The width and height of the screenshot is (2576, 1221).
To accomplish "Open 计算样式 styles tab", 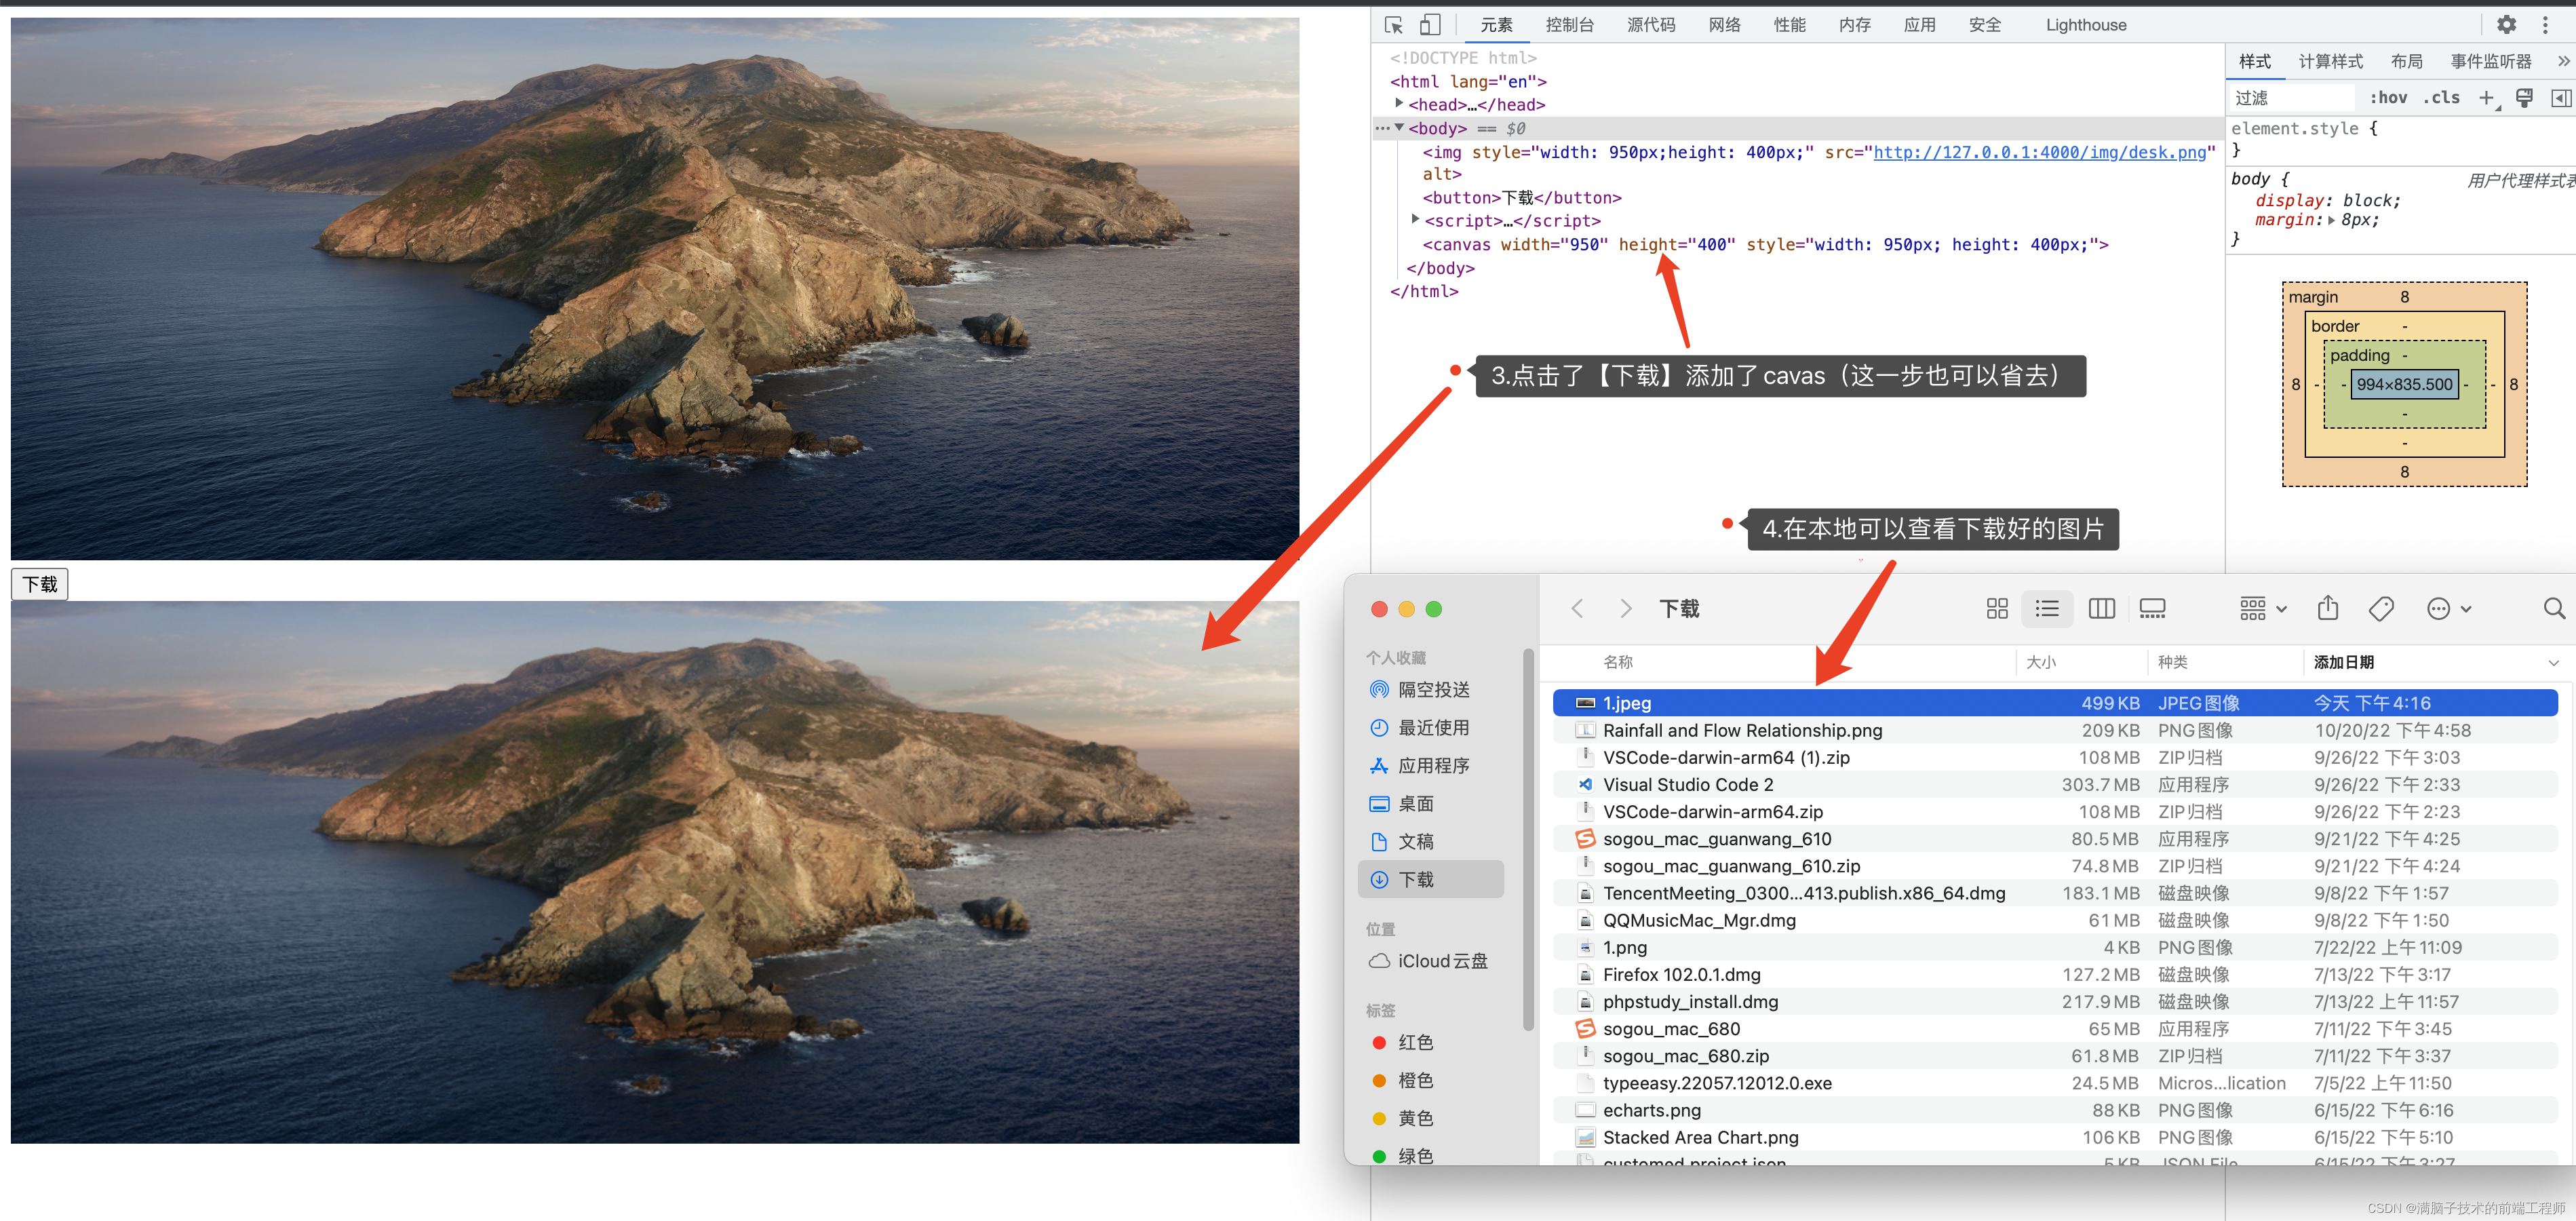I will [x=2330, y=61].
